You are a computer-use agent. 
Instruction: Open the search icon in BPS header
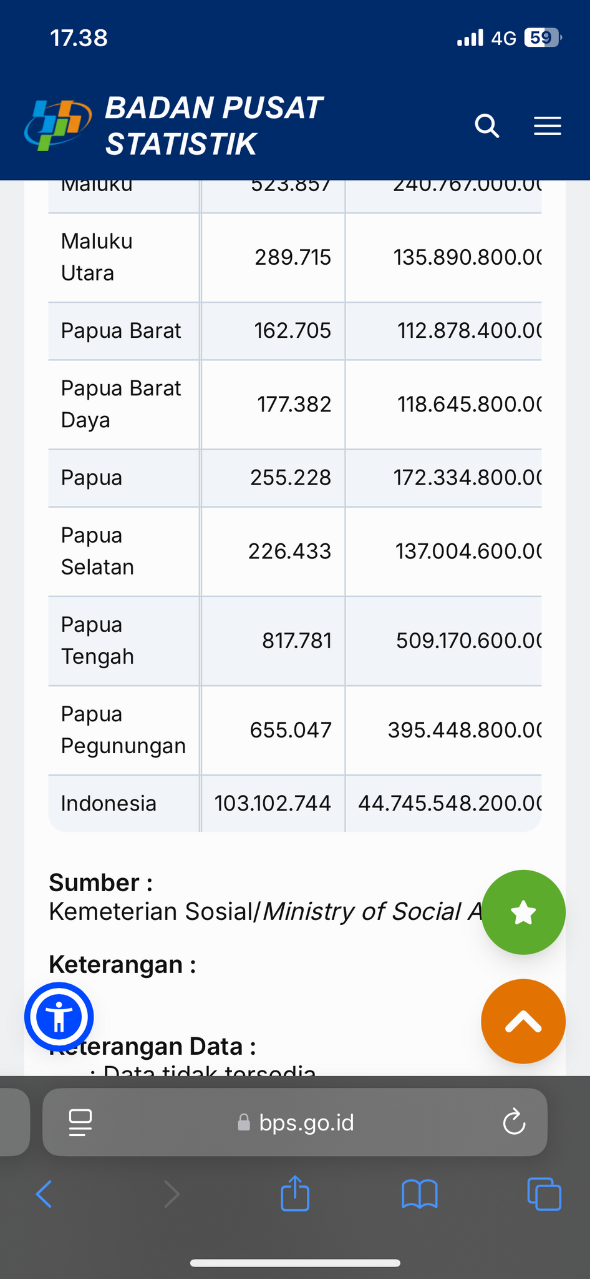point(487,126)
